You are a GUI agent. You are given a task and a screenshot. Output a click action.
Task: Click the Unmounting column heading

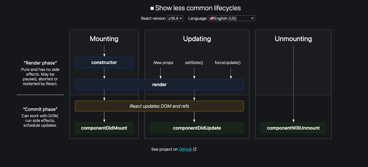(x=293, y=39)
